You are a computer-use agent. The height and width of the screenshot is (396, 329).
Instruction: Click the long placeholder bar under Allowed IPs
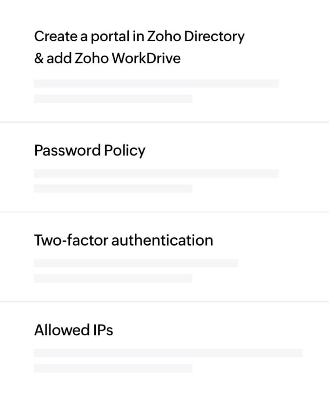click(x=168, y=353)
